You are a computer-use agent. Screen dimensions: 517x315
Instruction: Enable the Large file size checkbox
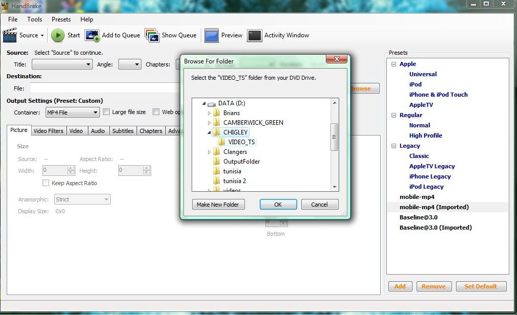pyautogui.click(x=107, y=112)
